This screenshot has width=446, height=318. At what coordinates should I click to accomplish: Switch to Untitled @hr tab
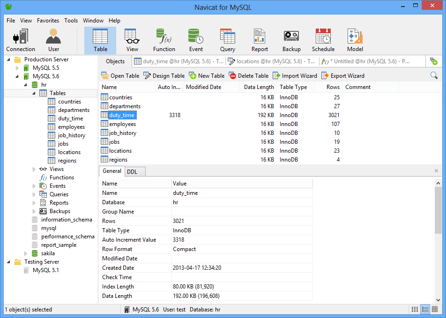[x=365, y=61]
